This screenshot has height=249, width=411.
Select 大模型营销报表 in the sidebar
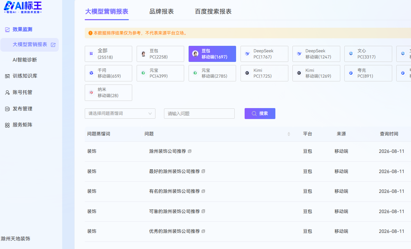[30, 45]
